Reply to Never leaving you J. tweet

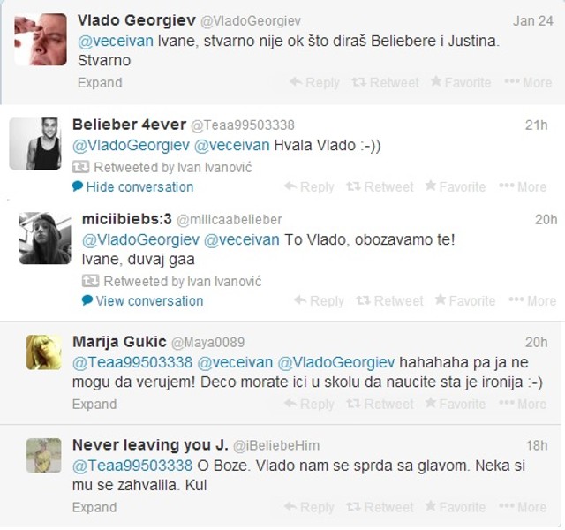[309, 507]
